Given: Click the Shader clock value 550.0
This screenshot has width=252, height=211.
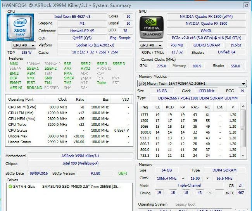Looking at the screenshot, I should pyautogui.click(x=235, y=66).
